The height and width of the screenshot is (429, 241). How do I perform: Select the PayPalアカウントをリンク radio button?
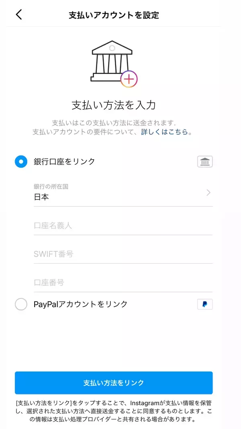click(21, 304)
